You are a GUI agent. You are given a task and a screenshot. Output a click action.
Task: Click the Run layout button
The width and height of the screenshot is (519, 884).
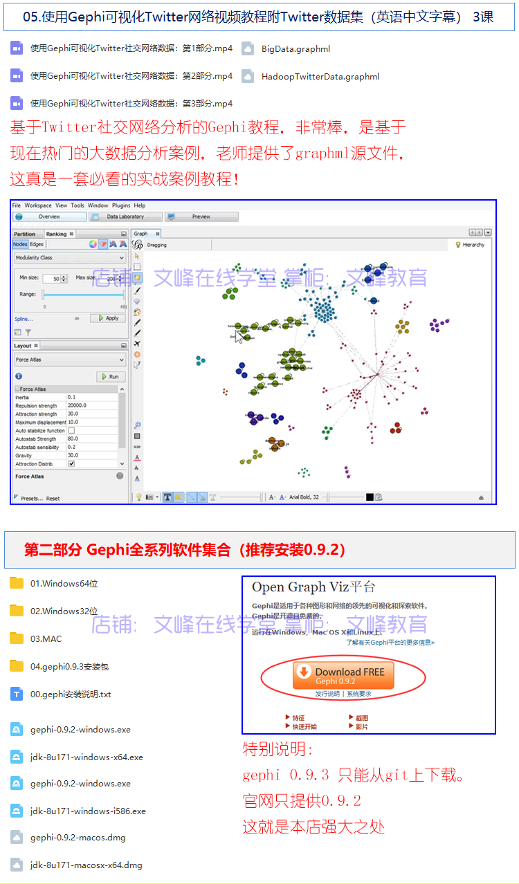click(x=111, y=376)
